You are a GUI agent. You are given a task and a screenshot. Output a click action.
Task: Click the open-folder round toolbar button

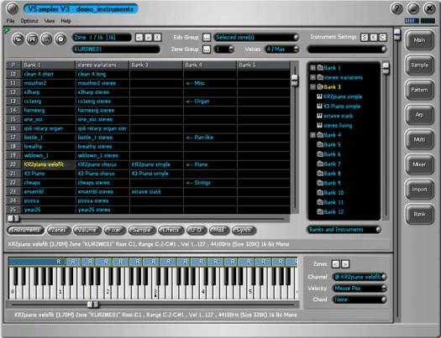tap(18, 39)
